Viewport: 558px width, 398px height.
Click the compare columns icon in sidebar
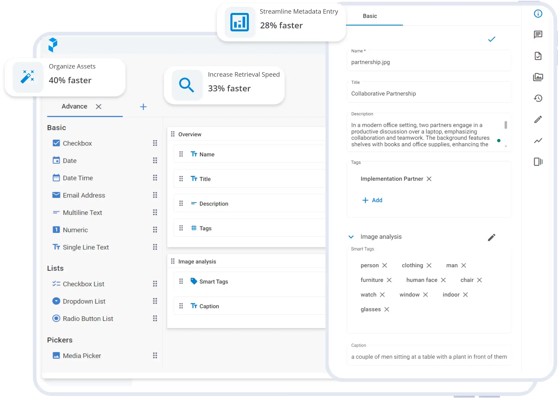538,161
